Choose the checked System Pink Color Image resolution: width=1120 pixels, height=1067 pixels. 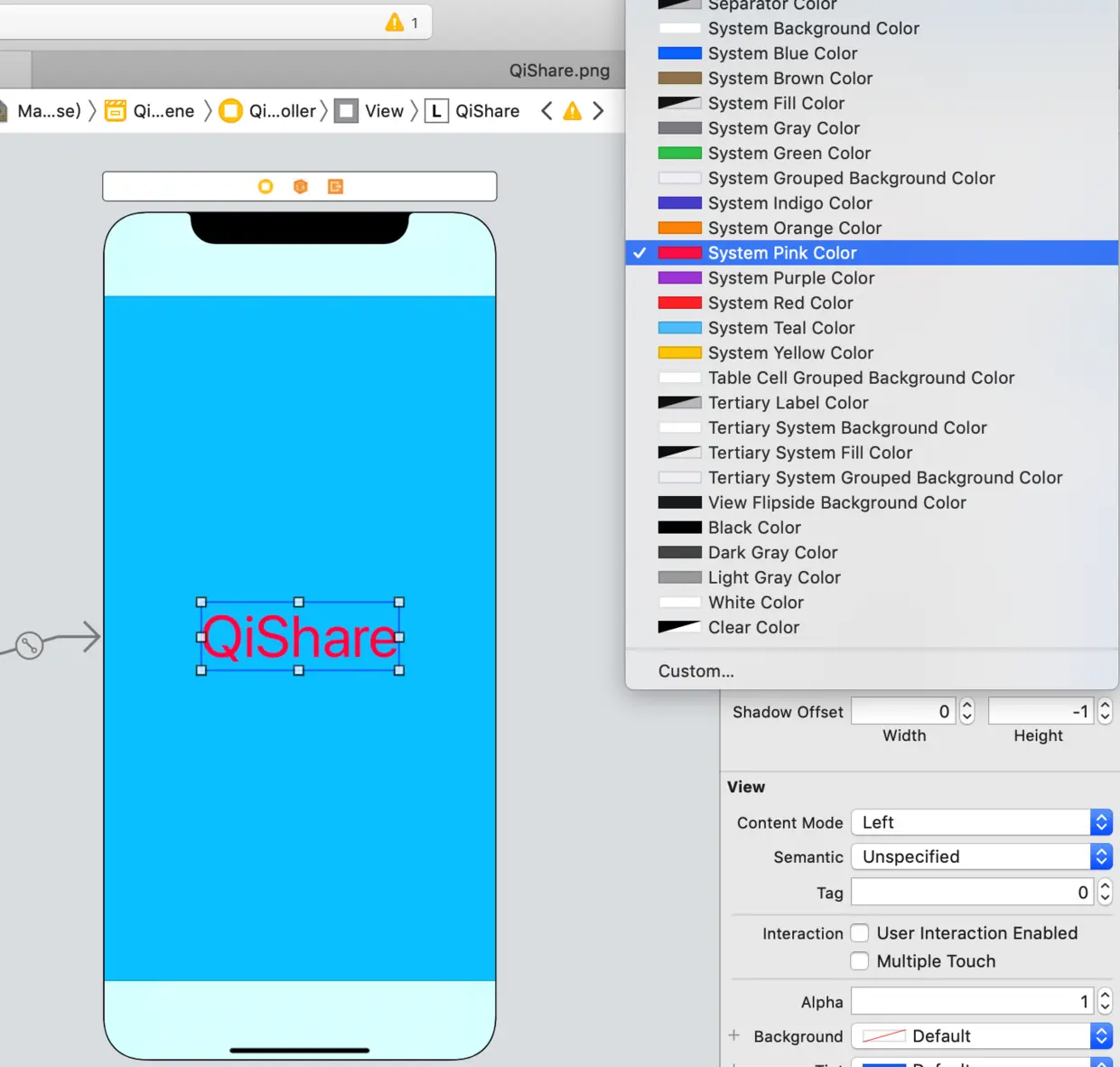coord(873,253)
